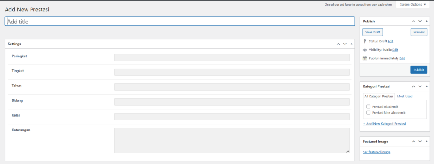Click the blue Publish button

point(418,69)
